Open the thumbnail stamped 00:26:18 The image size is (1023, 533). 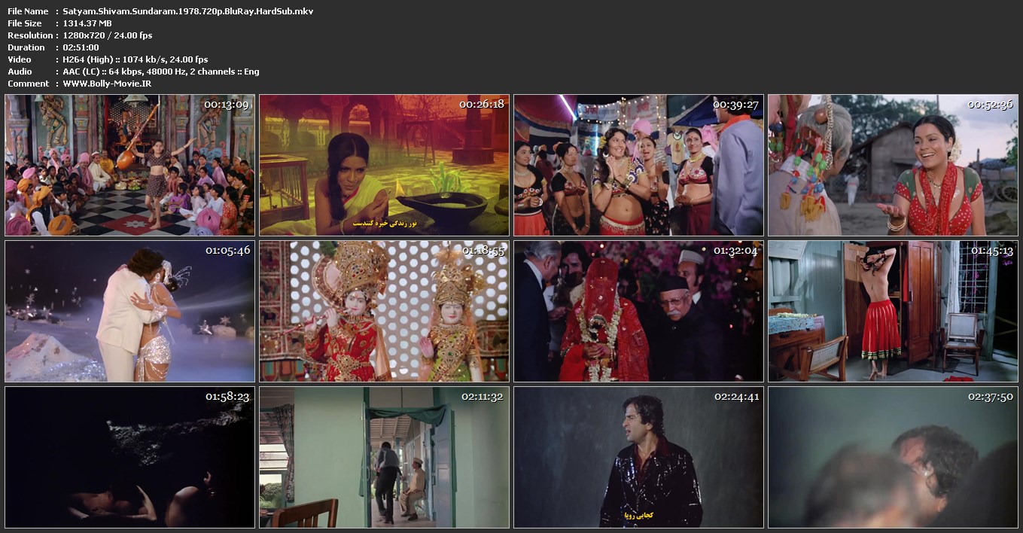[x=384, y=165]
